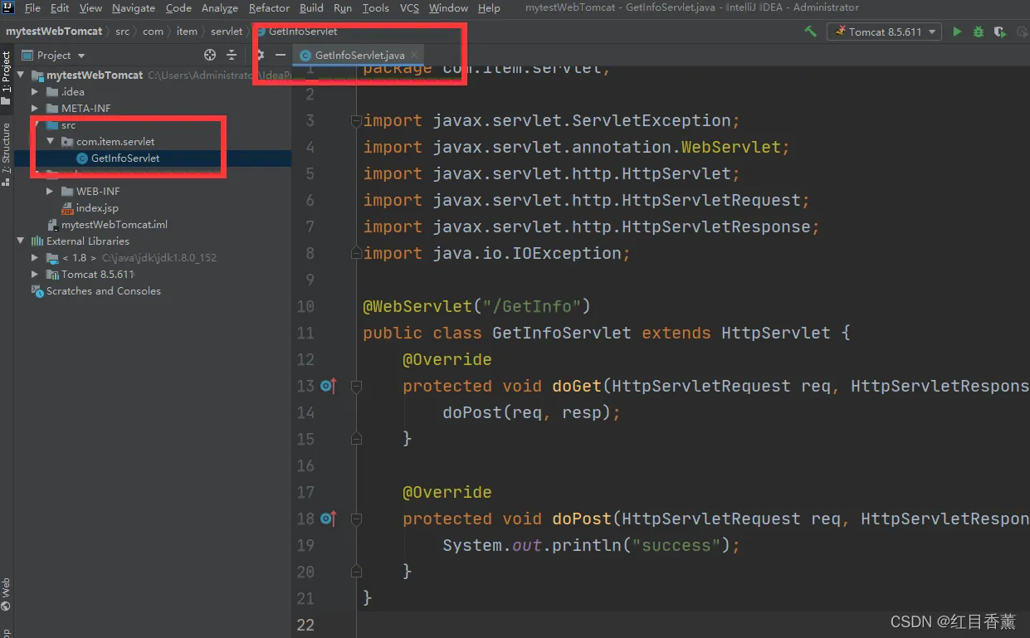Fold the import block at line 3
Image resolution: width=1030 pixels, height=638 pixels.
pyautogui.click(x=356, y=121)
